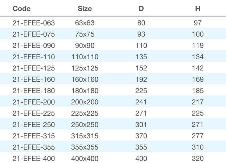Click the 225x225 size cell
Viewport: 226px width, 163px height.
85,113
